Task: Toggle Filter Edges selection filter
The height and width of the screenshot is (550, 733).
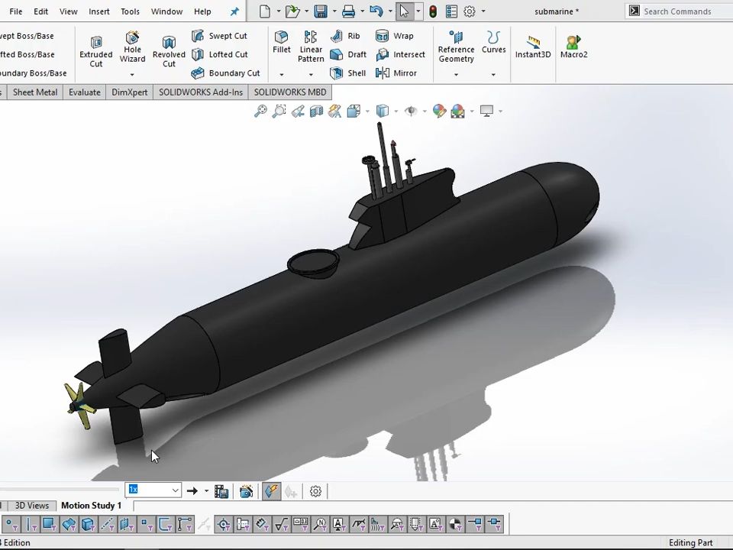Action: point(31,524)
